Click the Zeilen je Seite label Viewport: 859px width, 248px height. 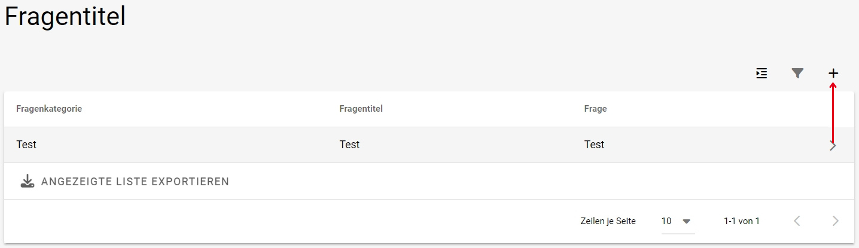click(608, 221)
